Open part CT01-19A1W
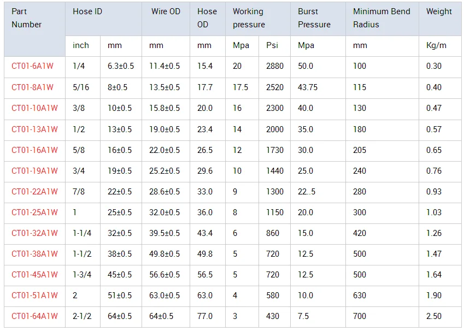 point(34,171)
